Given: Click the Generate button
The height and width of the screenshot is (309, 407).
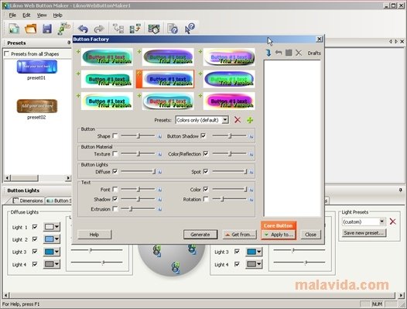Looking at the screenshot, I should pos(200,235).
